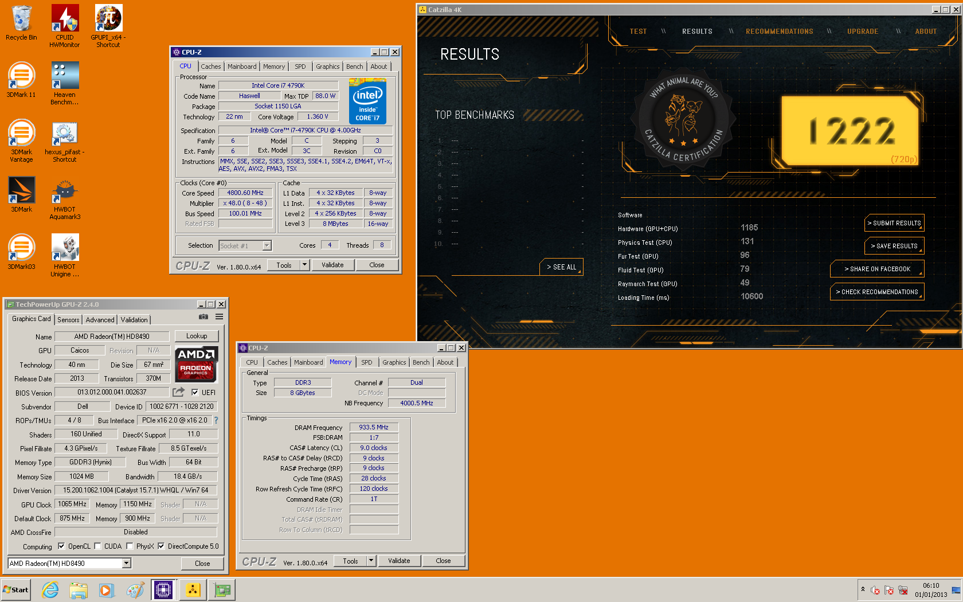Viewport: 963px width, 602px height.
Task: Click GPU Name field AMD Radeon HD8490
Action: [112, 337]
